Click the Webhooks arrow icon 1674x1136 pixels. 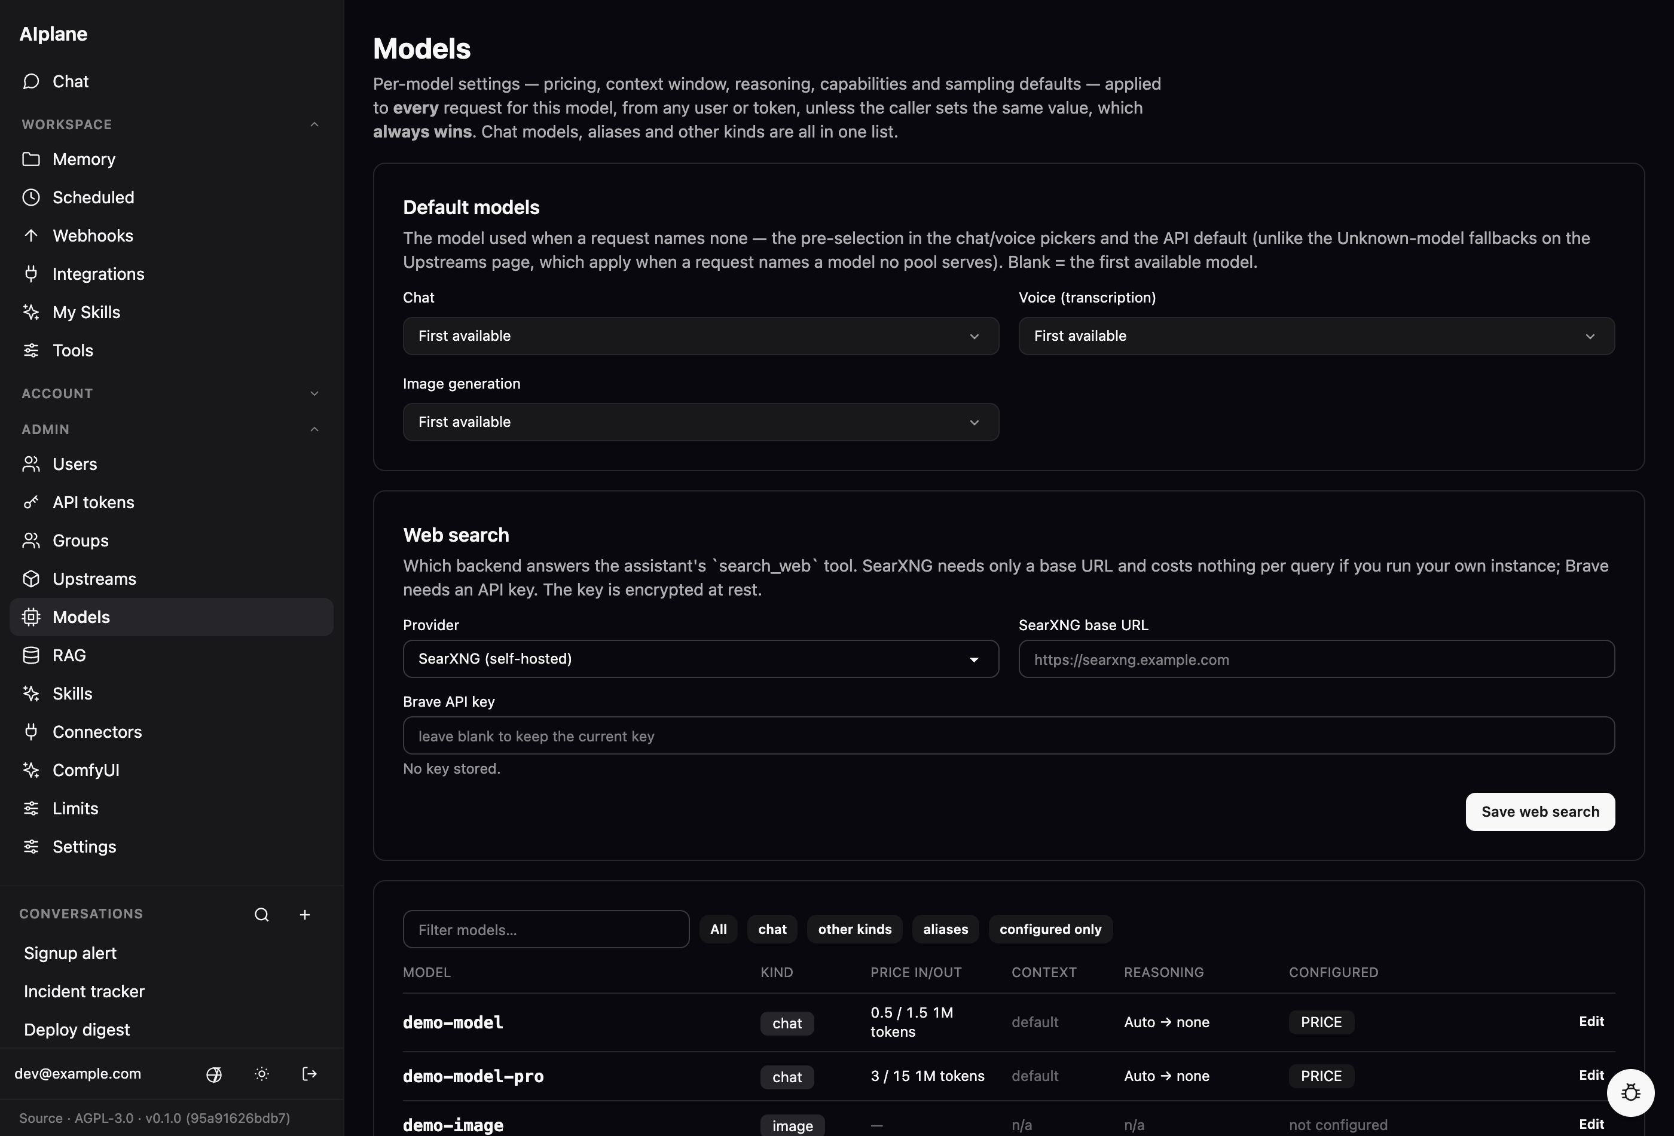[x=31, y=236]
